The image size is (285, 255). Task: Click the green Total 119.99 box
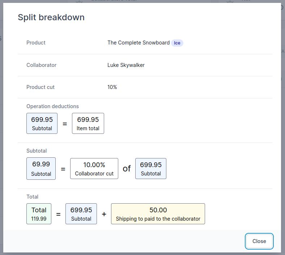tap(39, 214)
